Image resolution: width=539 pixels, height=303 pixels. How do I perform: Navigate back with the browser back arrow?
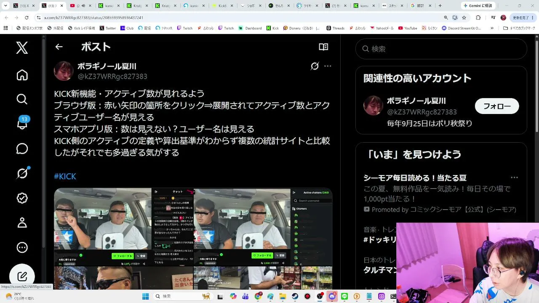pyautogui.click(x=6, y=18)
